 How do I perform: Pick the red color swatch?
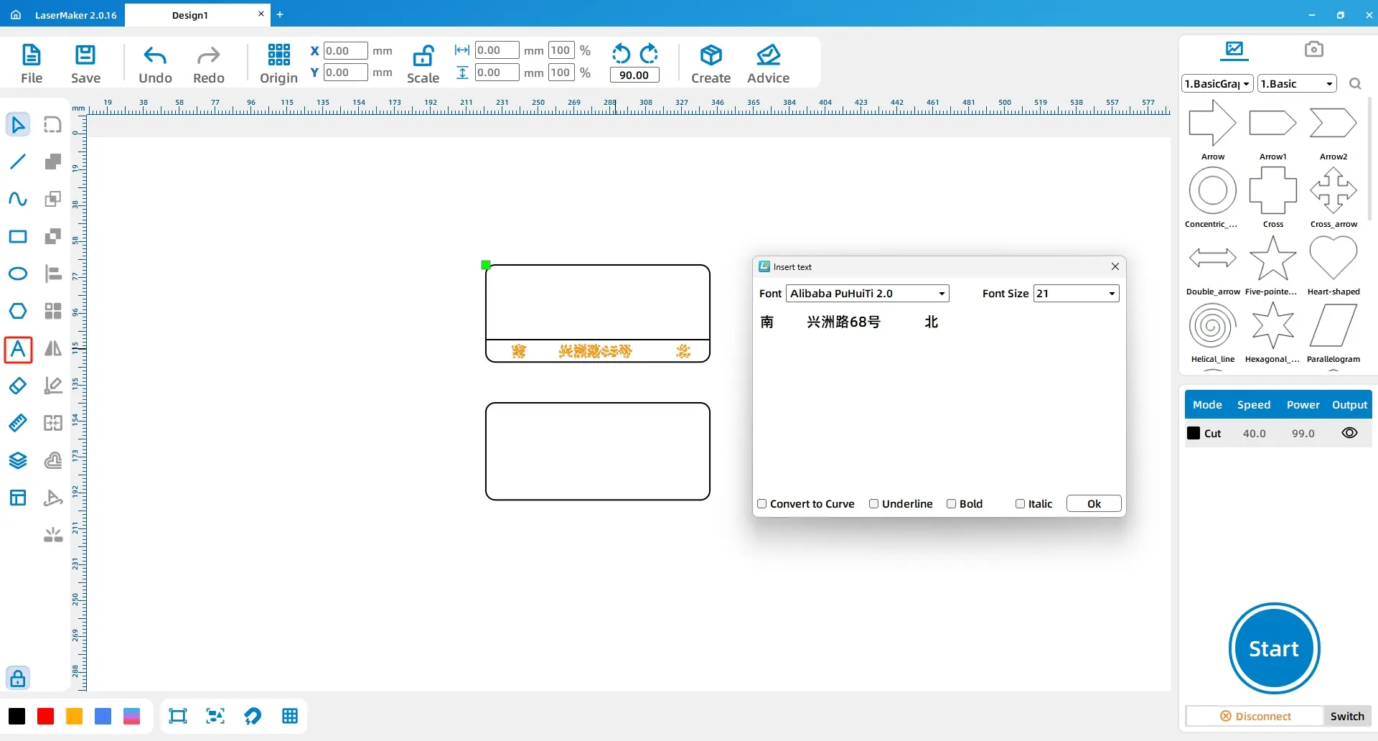click(x=45, y=716)
